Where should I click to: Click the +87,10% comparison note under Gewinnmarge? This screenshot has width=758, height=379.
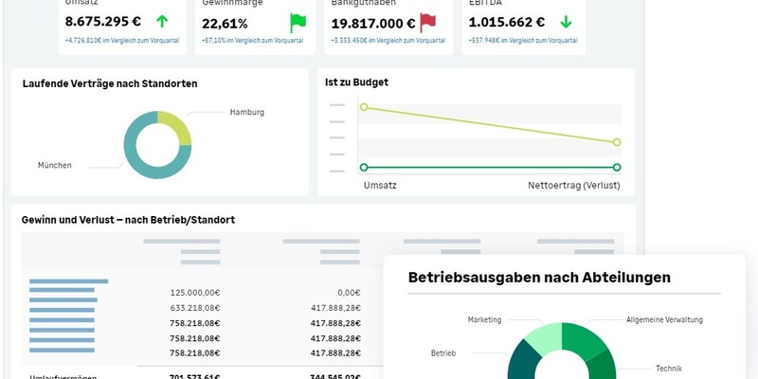[x=252, y=41]
